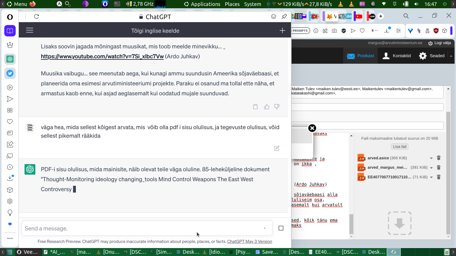Take a snapshot with the camera toolbar icon
Viewport: 456px width, 256px height.
tap(334, 31)
